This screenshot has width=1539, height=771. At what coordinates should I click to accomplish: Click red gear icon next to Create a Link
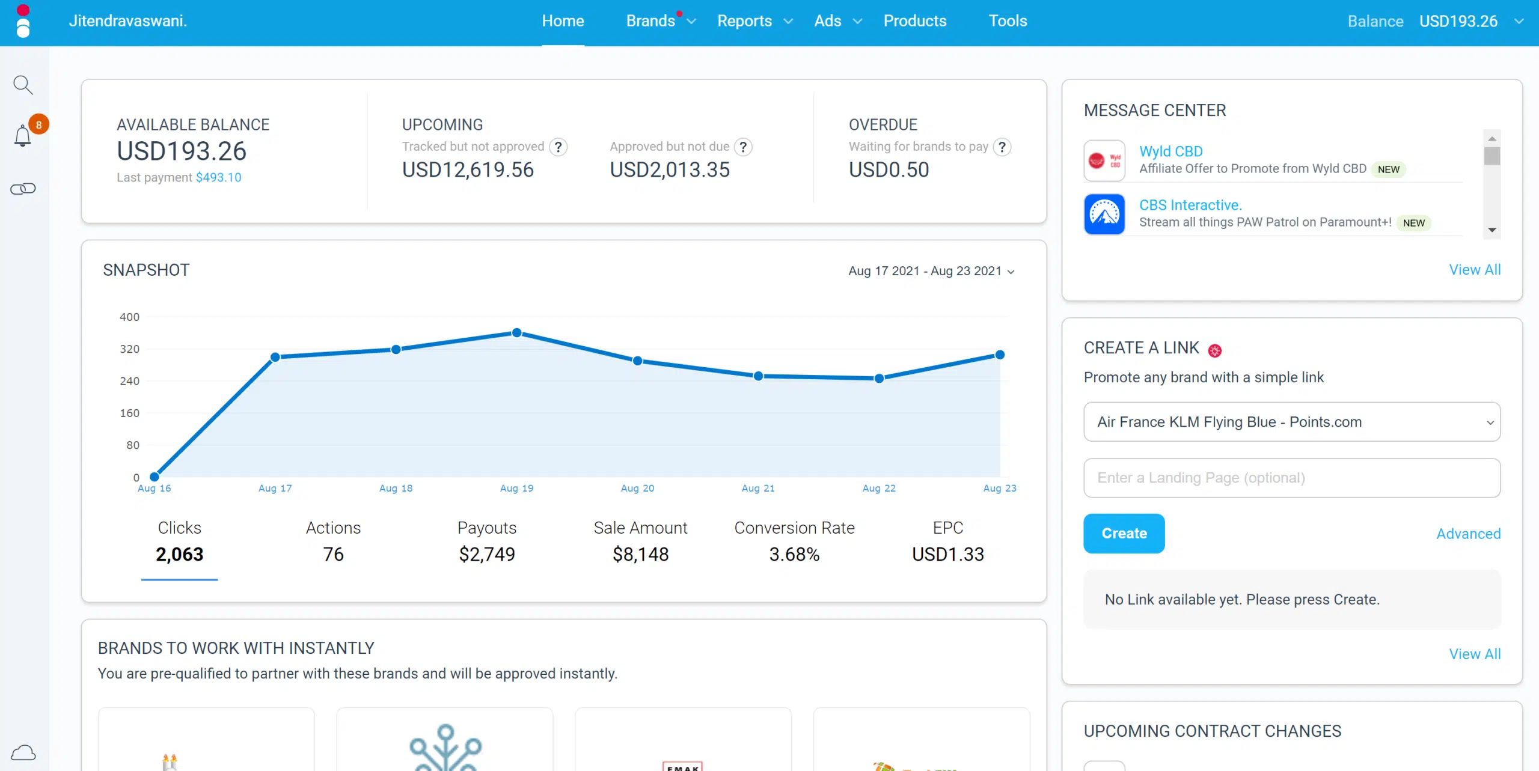click(x=1214, y=351)
